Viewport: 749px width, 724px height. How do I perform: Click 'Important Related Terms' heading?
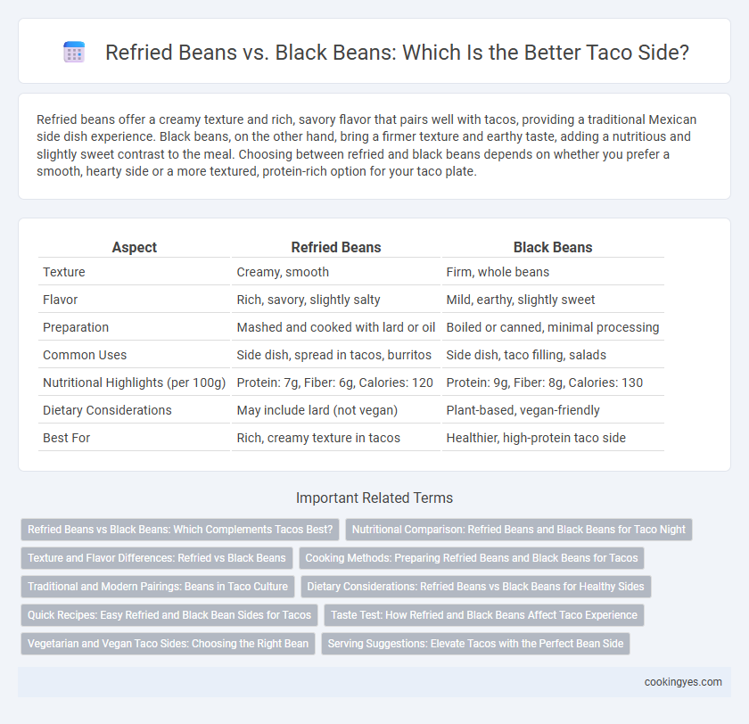[x=374, y=498]
